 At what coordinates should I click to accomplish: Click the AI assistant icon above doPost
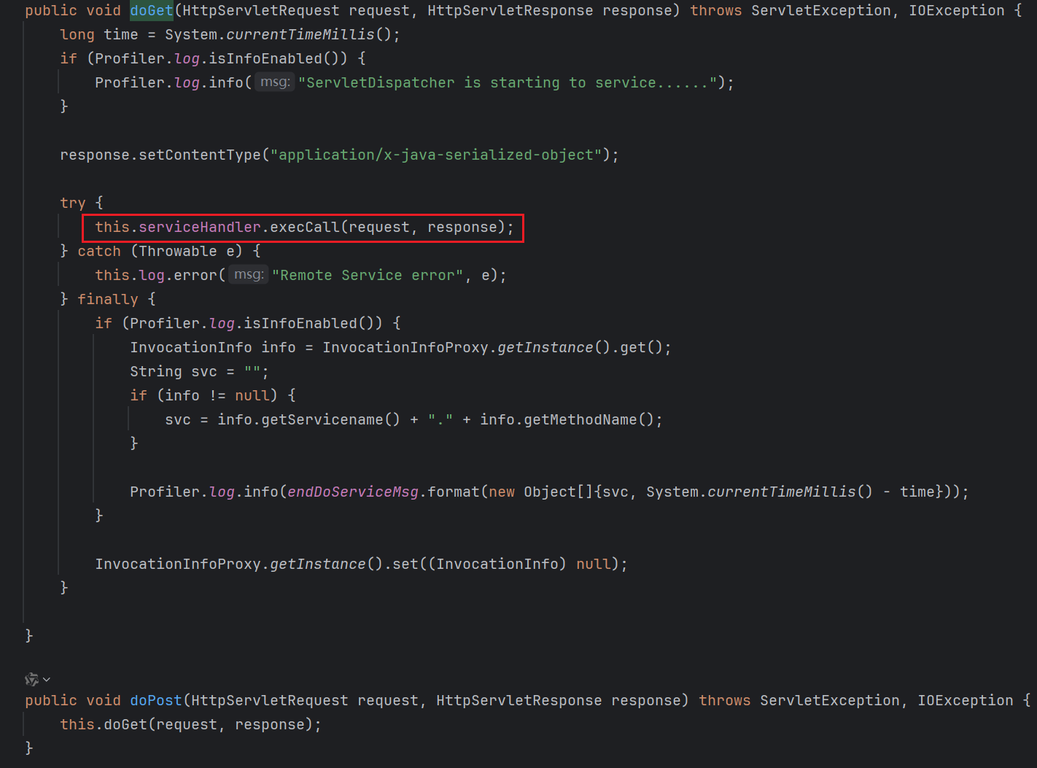tap(31, 679)
